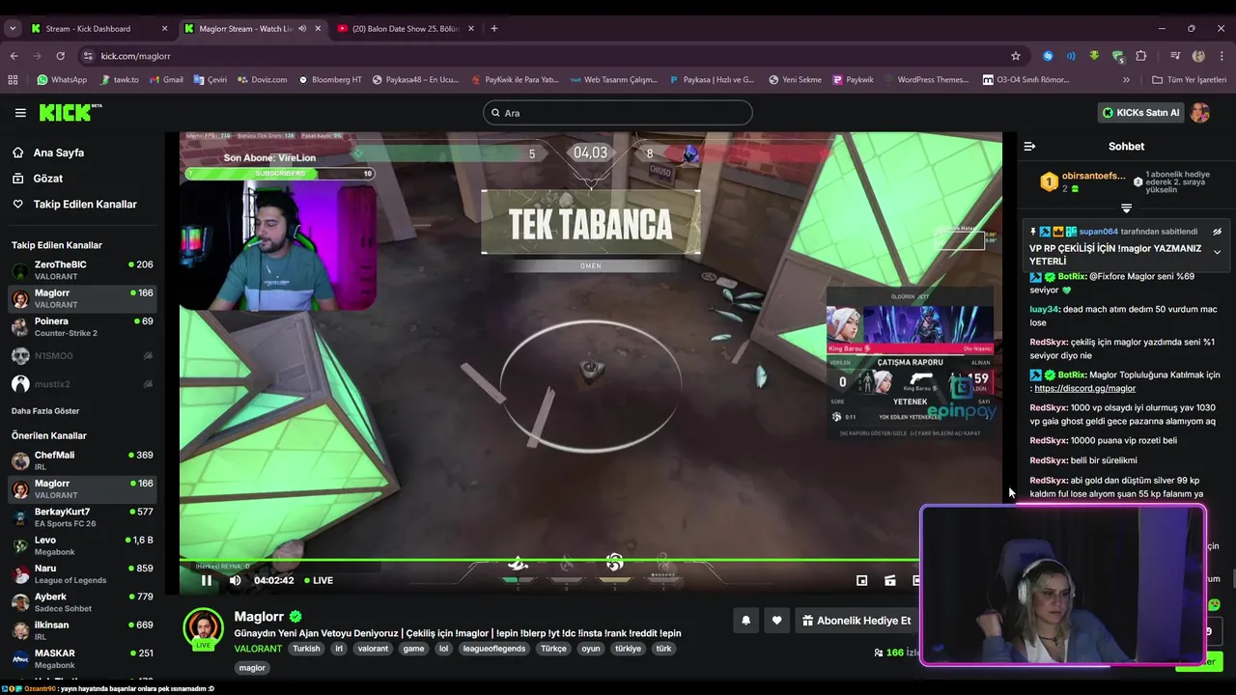
Task: Open ChefMali recommended channel
Action: [x=81, y=460]
